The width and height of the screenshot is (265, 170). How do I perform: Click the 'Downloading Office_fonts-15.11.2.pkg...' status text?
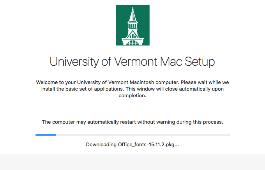[132, 144]
